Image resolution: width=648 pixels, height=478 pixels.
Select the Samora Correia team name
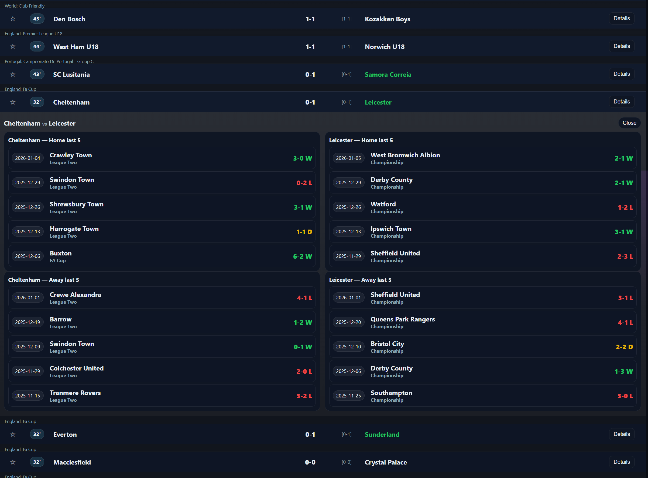[x=388, y=75]
